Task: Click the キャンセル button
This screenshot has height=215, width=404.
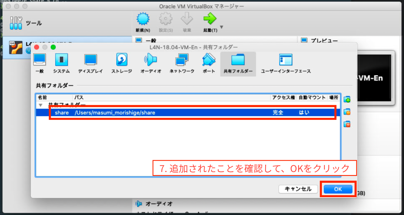Action: pos(298,189)
